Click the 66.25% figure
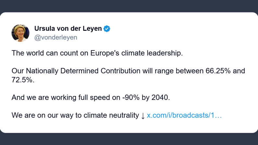 (219, 71)
